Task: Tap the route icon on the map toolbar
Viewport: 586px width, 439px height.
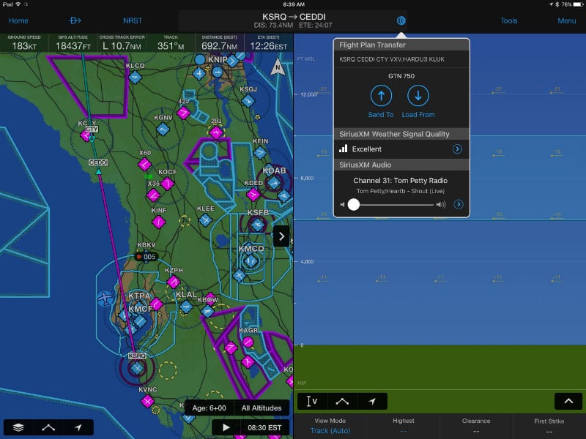Action: point(48,427)
